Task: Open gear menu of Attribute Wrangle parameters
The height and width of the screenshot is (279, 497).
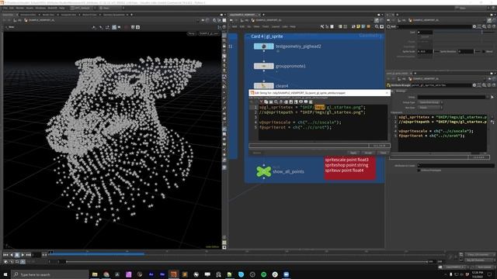Action: click(474, 85)
